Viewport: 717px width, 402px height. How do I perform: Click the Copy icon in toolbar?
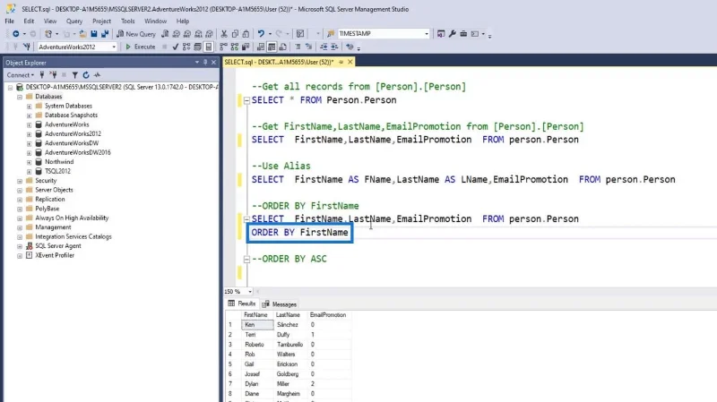coord(235,34)
